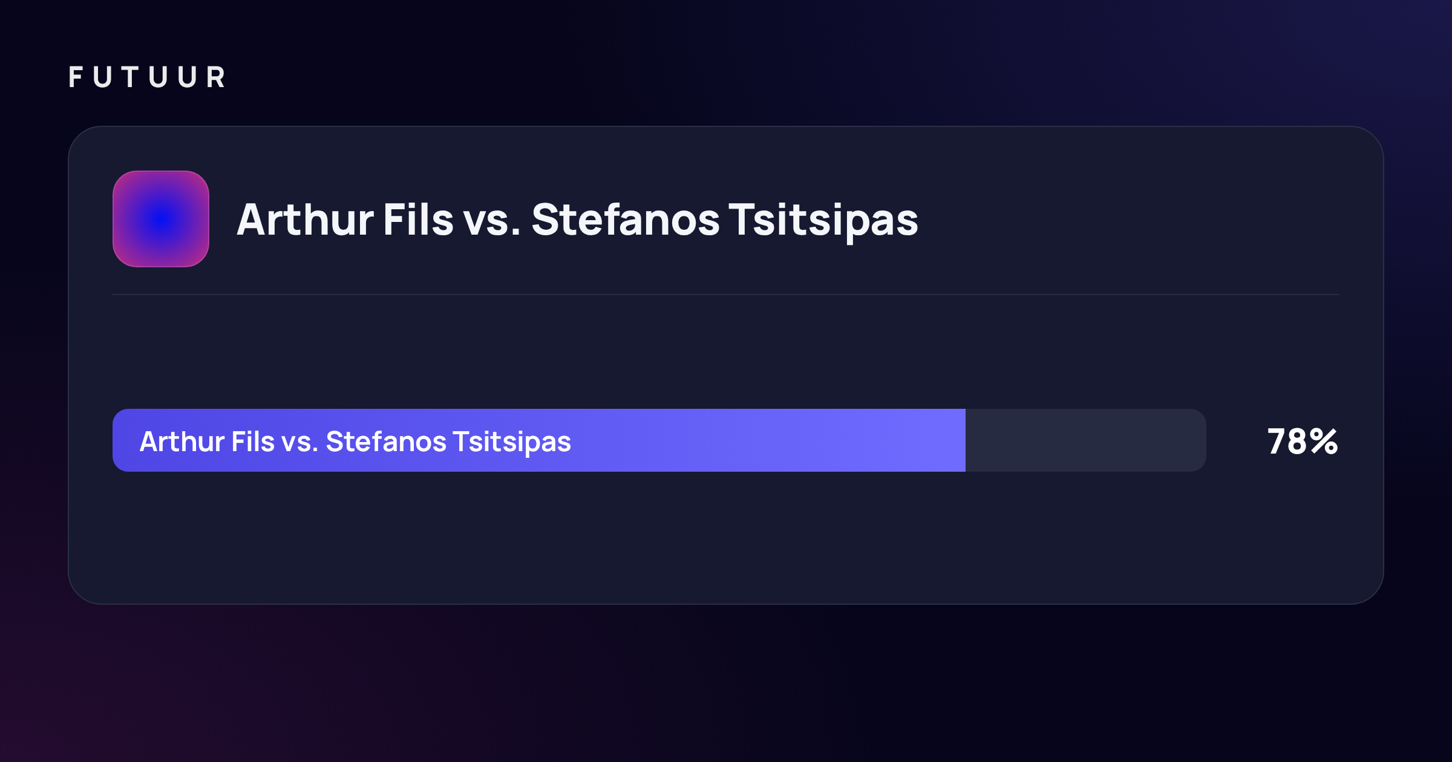Click 'vs.' in the large heading

492,221
